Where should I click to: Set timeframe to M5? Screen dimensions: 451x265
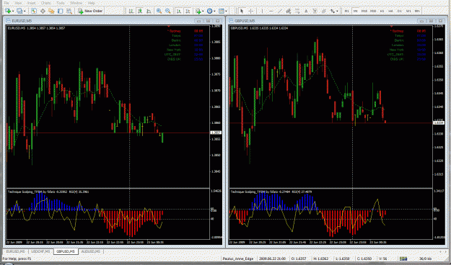(x=356, y=11)
